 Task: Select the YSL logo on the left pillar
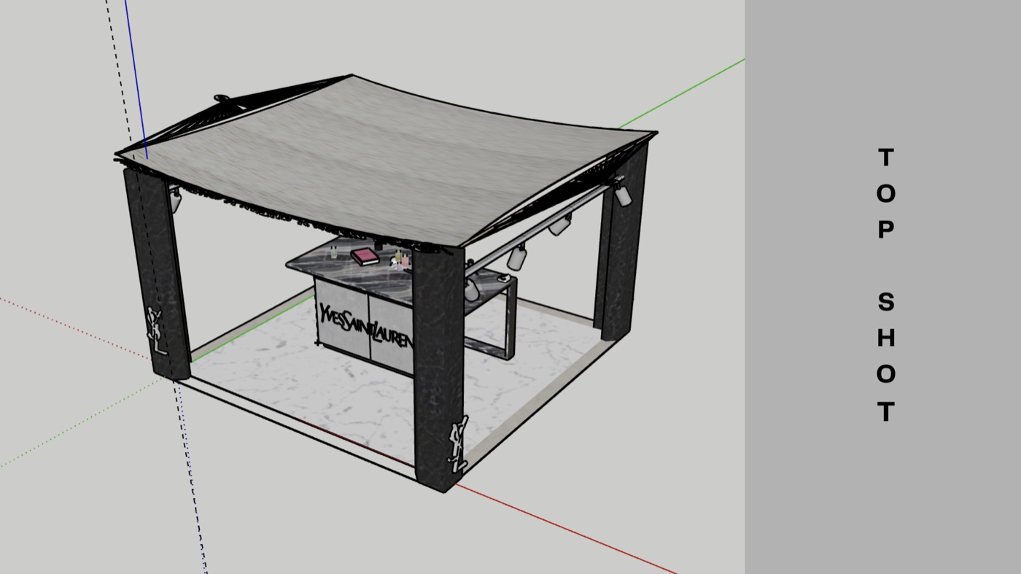pos(157,332)
